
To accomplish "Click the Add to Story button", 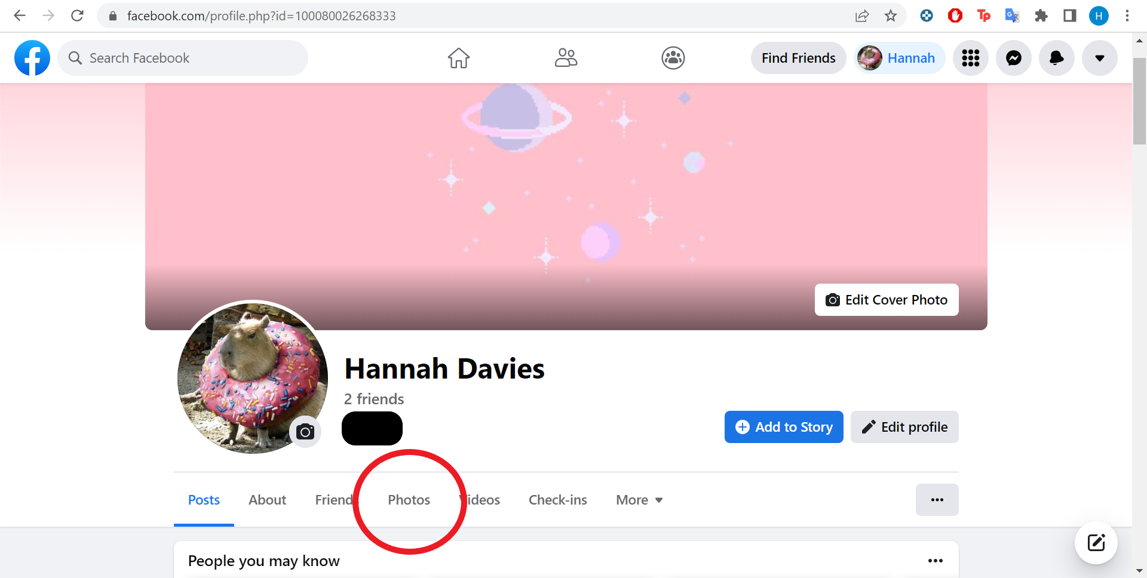I will (x=784, y=427).
